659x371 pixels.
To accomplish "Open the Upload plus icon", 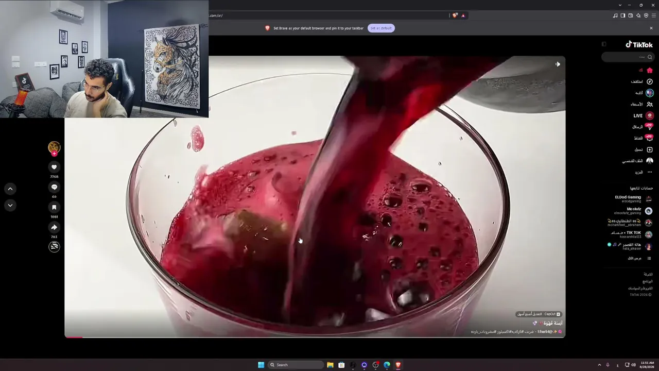I will (650, 149).
